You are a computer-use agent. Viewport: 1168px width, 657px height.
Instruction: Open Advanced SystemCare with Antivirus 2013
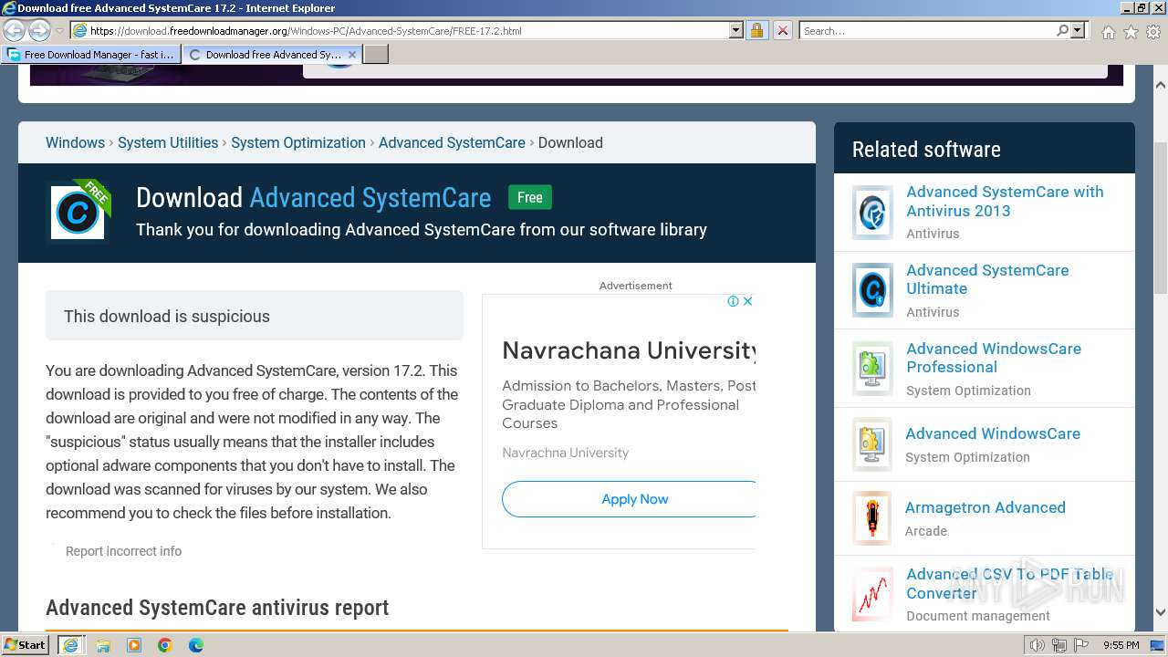[1005, 202]
